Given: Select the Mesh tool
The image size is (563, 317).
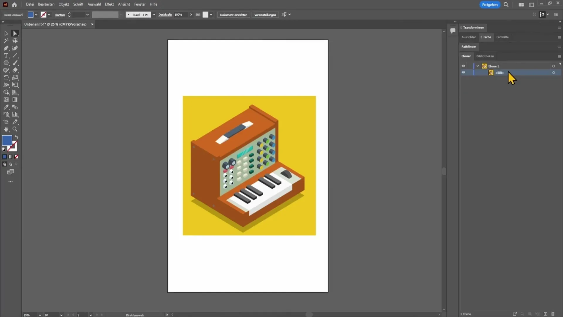Looking at the screenshot, I should (x=6, y=100).
